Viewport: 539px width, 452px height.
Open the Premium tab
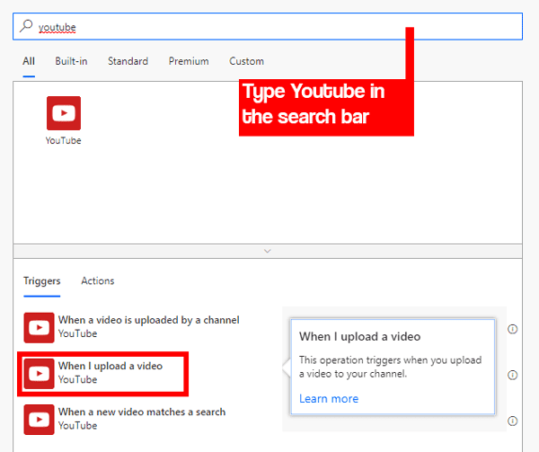(189, 61)
